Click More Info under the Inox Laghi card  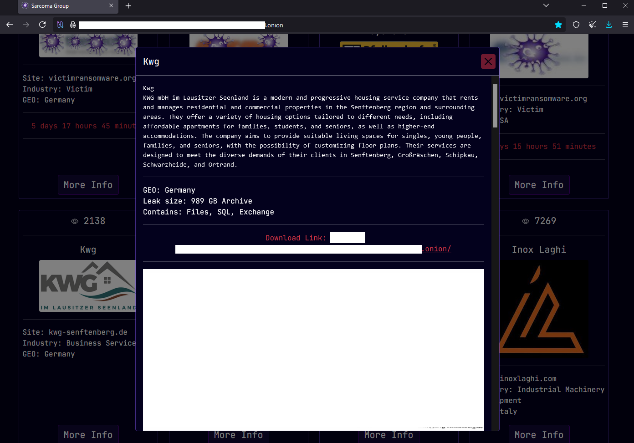point(539,434)
